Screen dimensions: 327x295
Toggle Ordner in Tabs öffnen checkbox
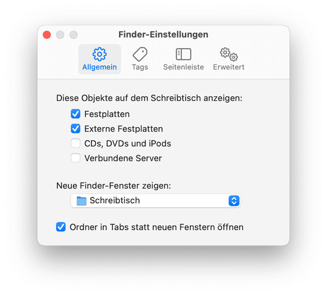pyautogui.click(x=61, y=227)
